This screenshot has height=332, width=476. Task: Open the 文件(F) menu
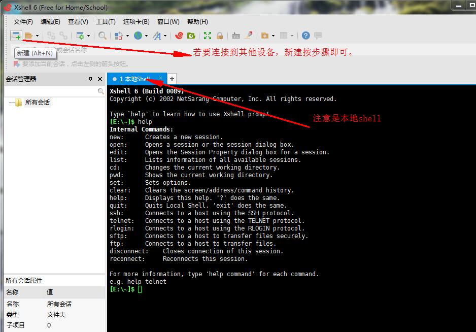pyautogui.click(x=23, y=21)
